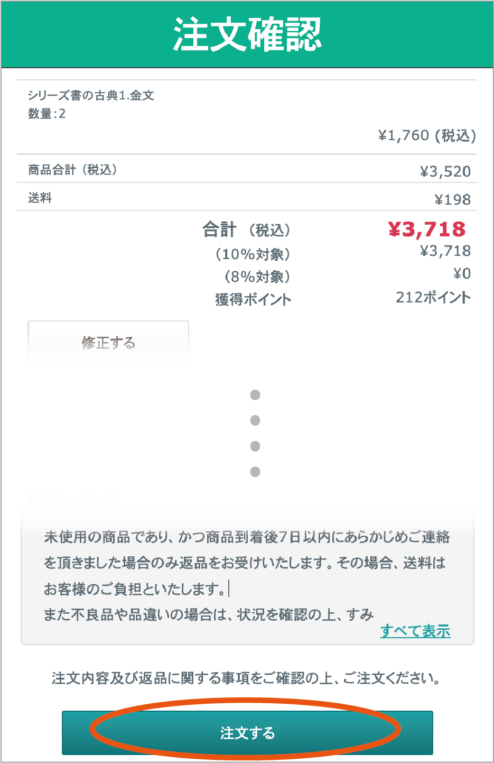
Task: Click the order confirmation notice above 注文する
Action: click(247, 678)
